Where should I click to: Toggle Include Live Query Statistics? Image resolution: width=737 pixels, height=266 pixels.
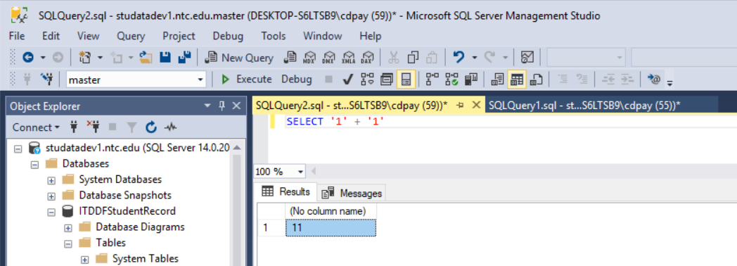pyautogui.click(x=451, y=80)
